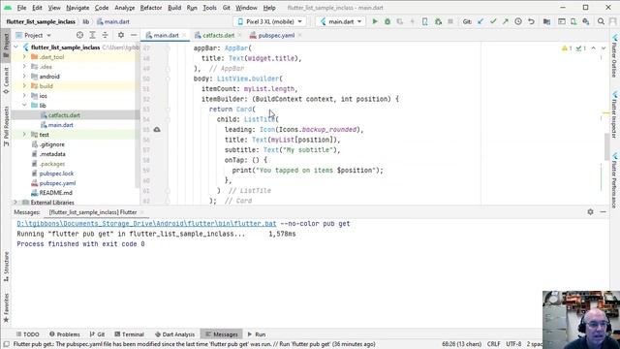620x349 pixels.
Task: Open the AVD Manager toolbar icon
Action: pos(573,21)
